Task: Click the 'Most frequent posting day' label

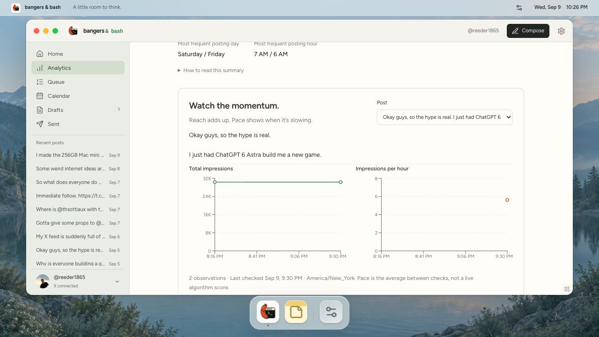Action: (208, 44)
